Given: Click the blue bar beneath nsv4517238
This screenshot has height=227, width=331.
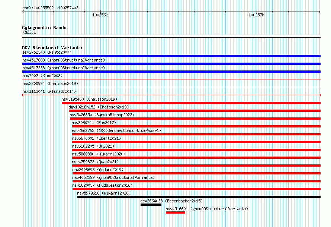Looking at the screenshot, I should [171, 72].
